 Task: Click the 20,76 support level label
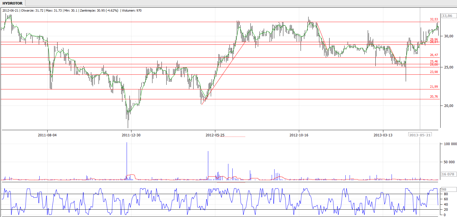pos(434,96)
